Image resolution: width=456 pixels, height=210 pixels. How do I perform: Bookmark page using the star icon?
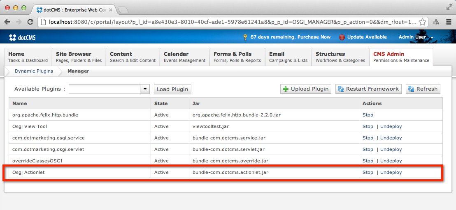[x=423, y=22]
